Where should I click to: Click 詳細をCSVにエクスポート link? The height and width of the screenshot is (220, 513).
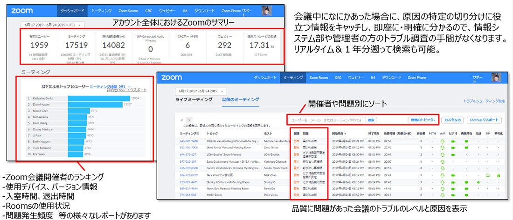pyautogui.click(x=126, y=90)
